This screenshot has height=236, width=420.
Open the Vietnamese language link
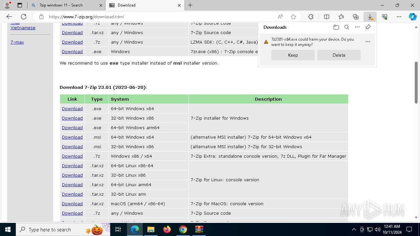[23, 28]
